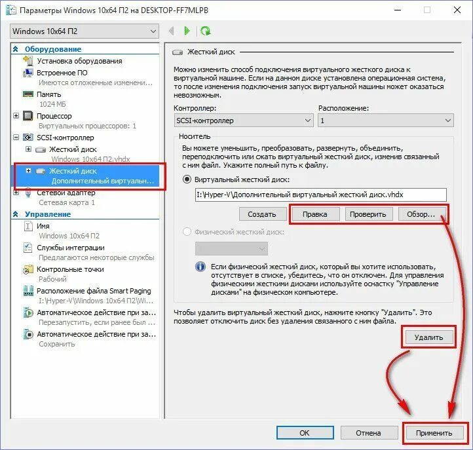The image size is (473, 450).
Task: Click the Сетевой адаптер icon
Action: pos(28,193)
